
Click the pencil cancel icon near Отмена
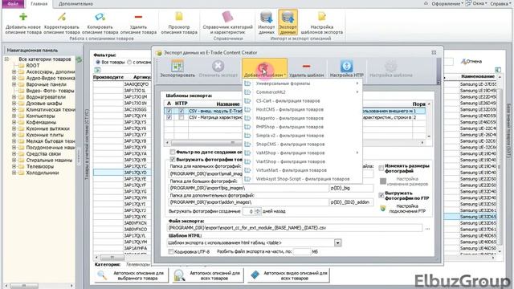463,61
